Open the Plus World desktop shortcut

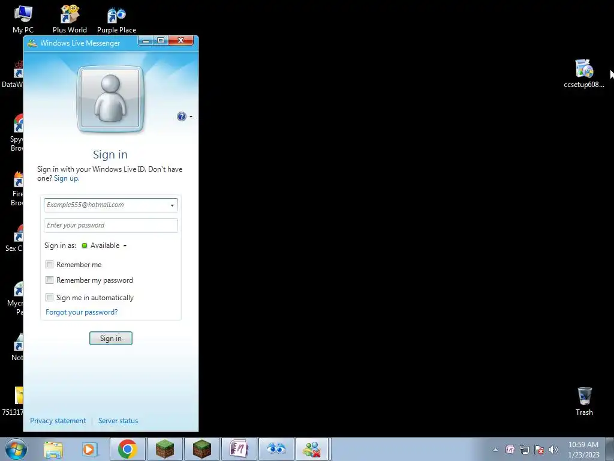tap(70, 19)
